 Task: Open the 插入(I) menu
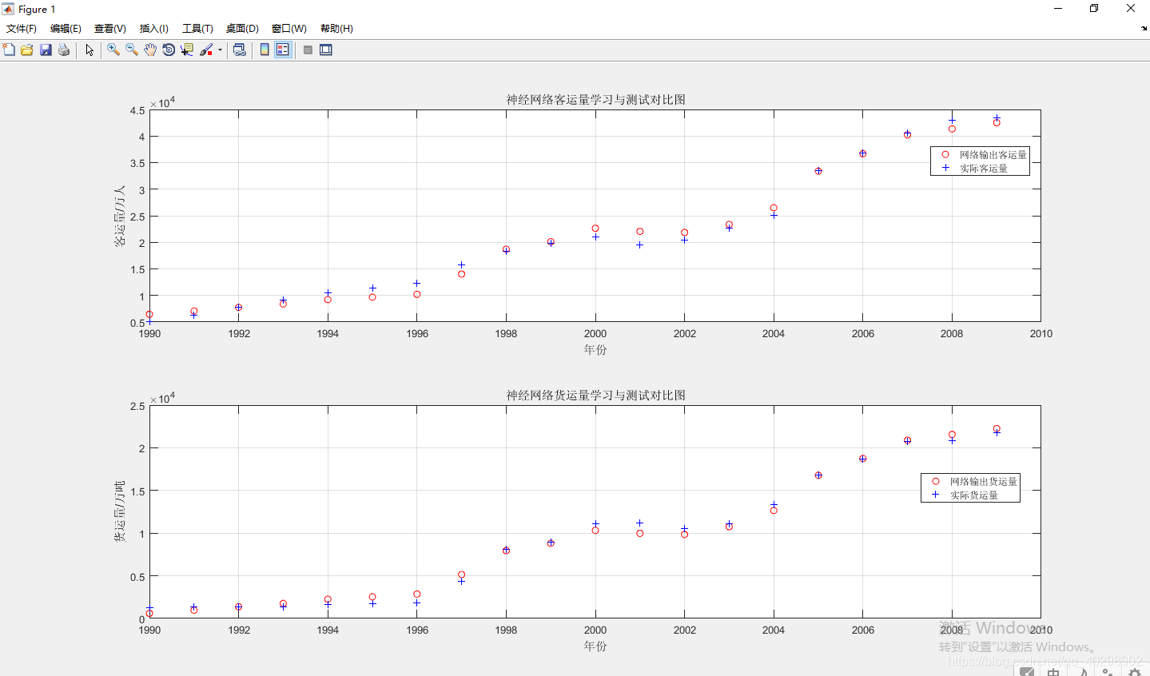coord(154,28)
